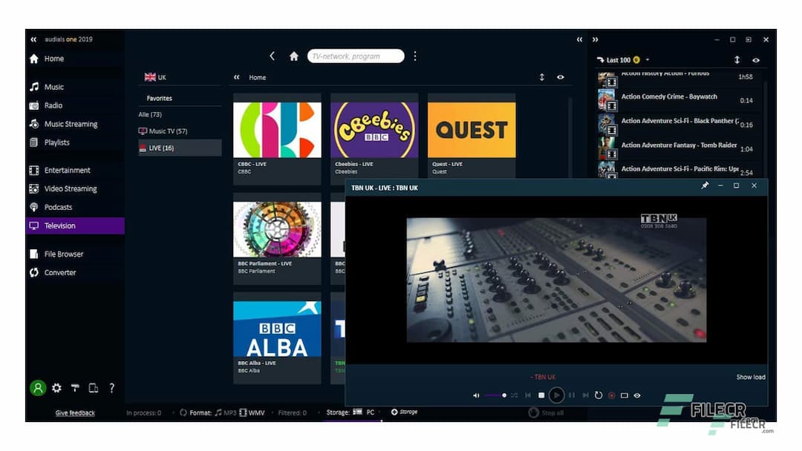Open help using the question mark icon

[x=111, y=388]
